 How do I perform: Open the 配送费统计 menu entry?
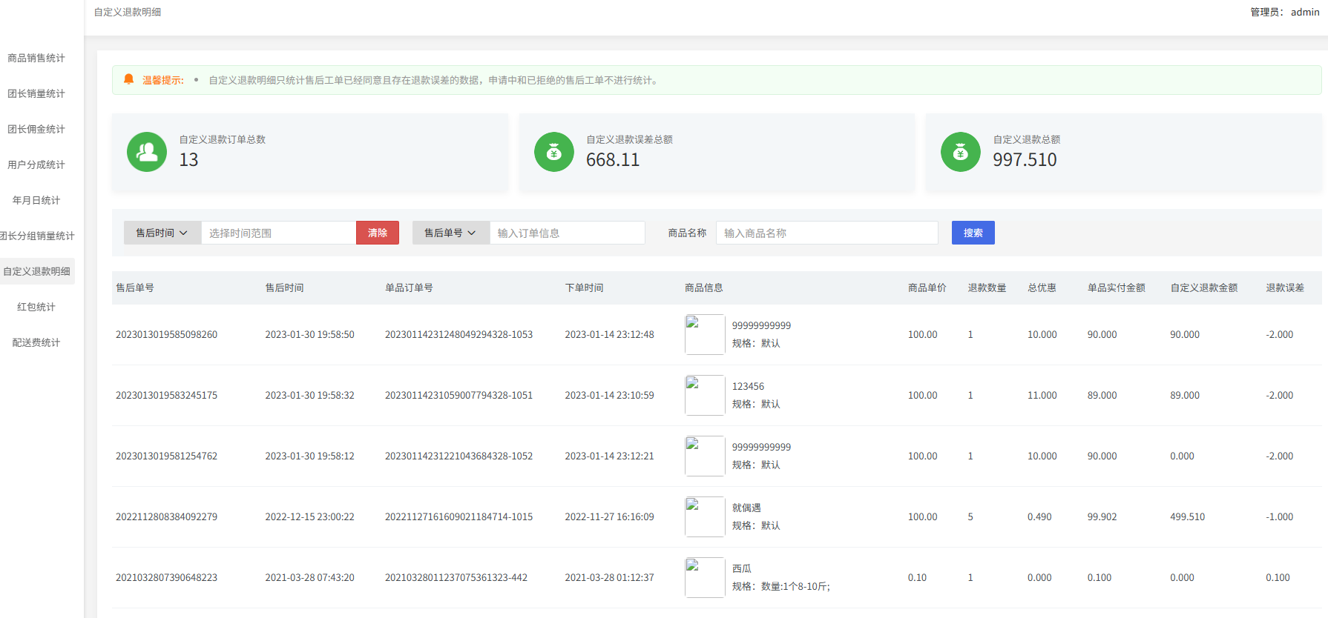click(x=36, y=342)
